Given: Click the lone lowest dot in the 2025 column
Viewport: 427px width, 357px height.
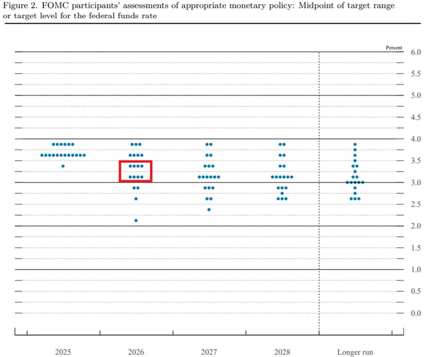Looking at the screenshot, I should pos(63,166).
